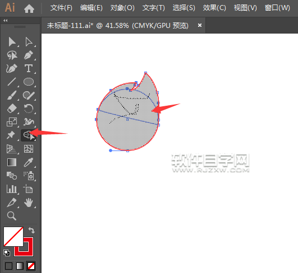Select the Eyedropper tool

29,162
